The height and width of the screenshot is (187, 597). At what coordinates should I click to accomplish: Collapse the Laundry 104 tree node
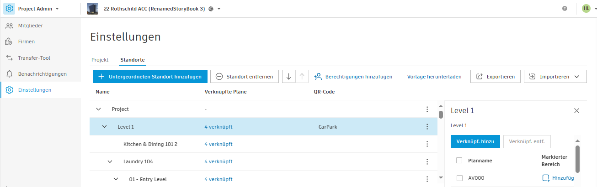click(x=110, y=161)
